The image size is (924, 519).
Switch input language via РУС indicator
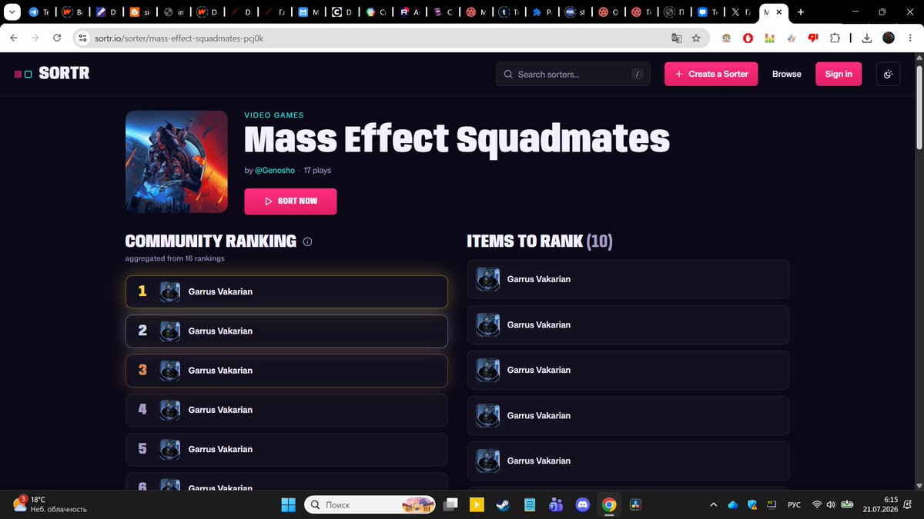794,504
